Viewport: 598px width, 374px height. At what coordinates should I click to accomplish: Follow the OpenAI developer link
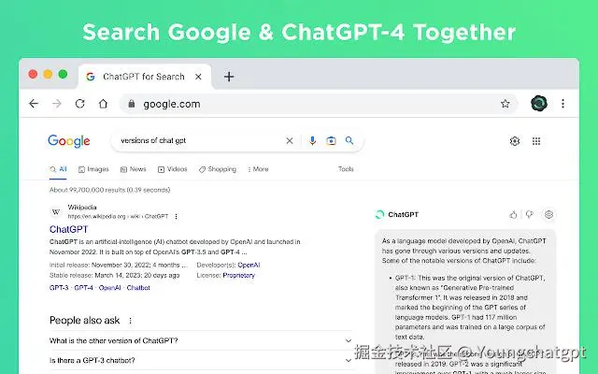tap(249, 265)
